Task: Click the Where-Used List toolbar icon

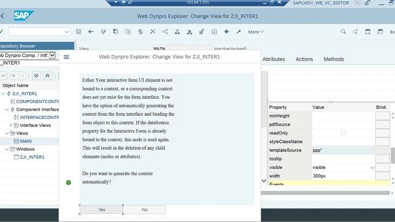Action: (x=165, y=31)
